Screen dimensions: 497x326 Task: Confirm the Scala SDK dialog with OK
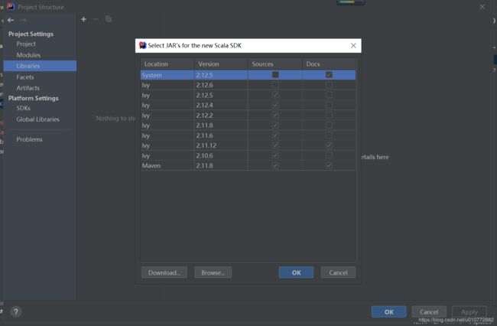click(296, 272)
